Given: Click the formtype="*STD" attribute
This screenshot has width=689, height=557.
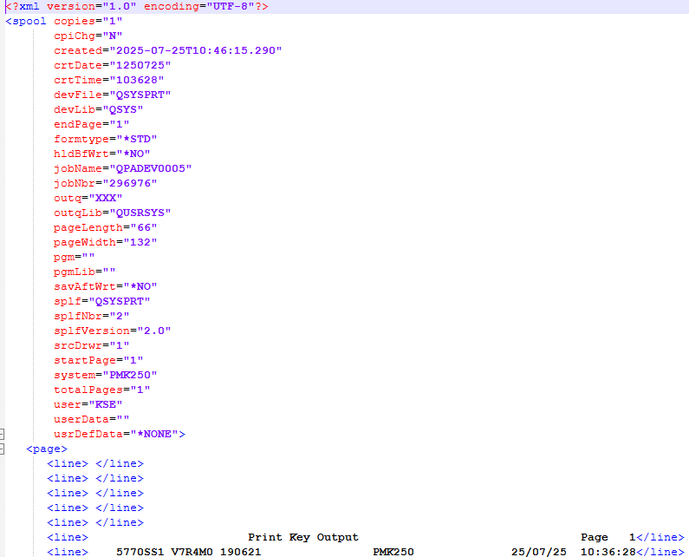Looking at the screenshot, I should (x=106, y=139).
